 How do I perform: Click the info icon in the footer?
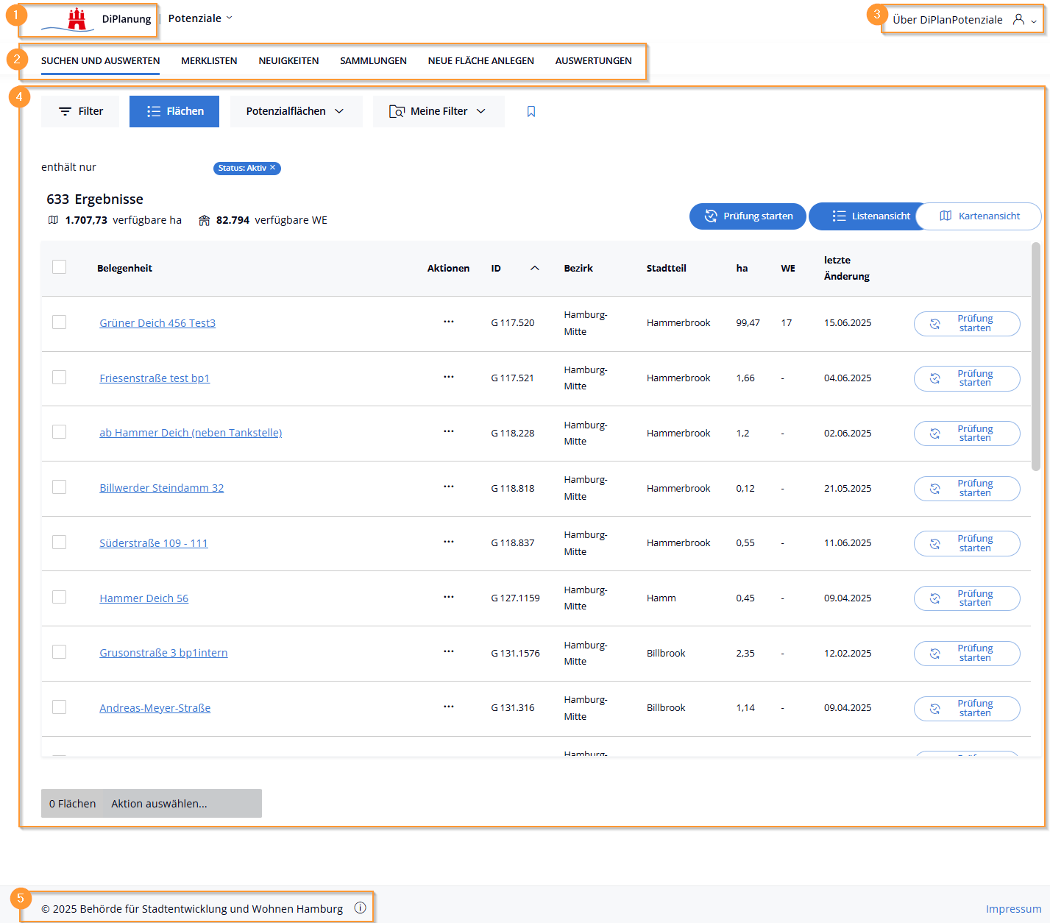[360, 908]
